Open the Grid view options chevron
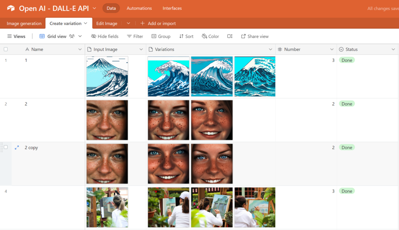The image size is (399, 230). point(80,36)
